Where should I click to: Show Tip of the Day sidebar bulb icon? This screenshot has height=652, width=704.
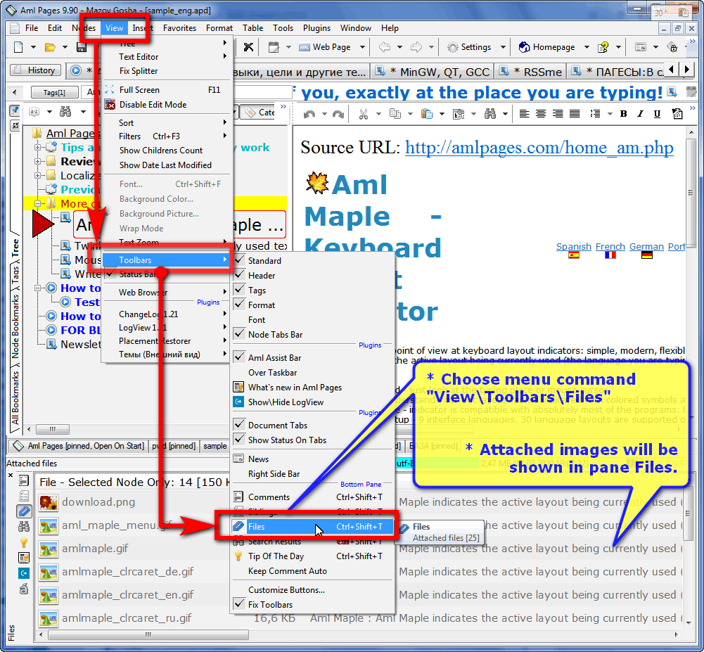pyautogui.click(x=24, y=542)
